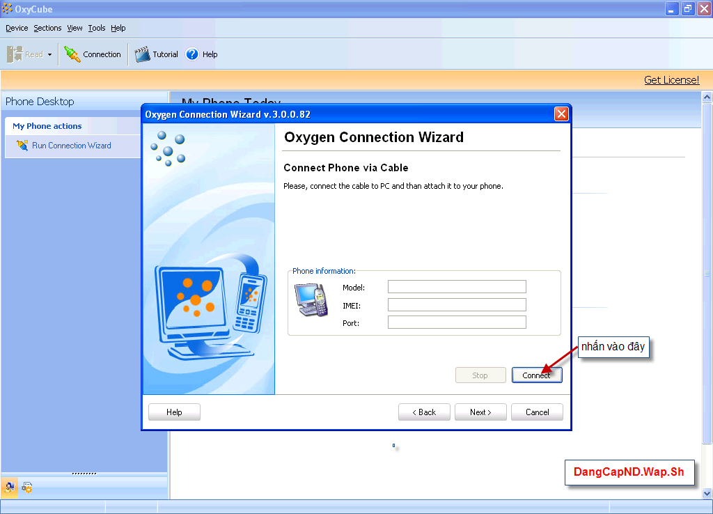Click the sidebar dotted splitter grip

point(84,474)
